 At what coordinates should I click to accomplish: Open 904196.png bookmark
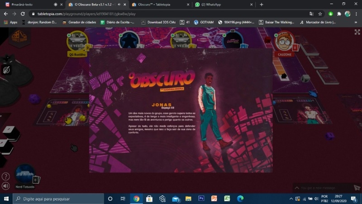[236, 22]
